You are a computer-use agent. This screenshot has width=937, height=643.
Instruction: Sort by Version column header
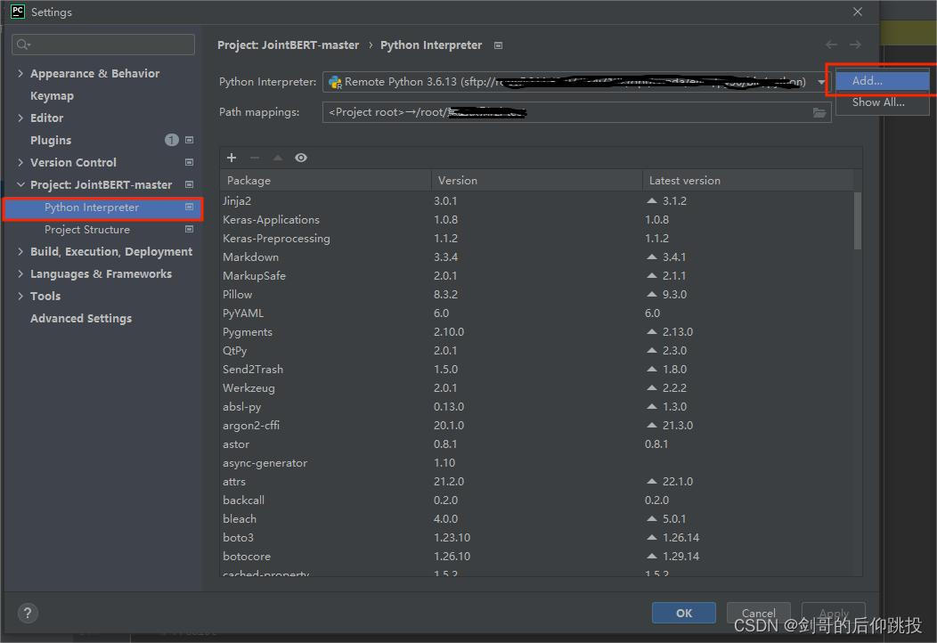(x=536, y=181)
